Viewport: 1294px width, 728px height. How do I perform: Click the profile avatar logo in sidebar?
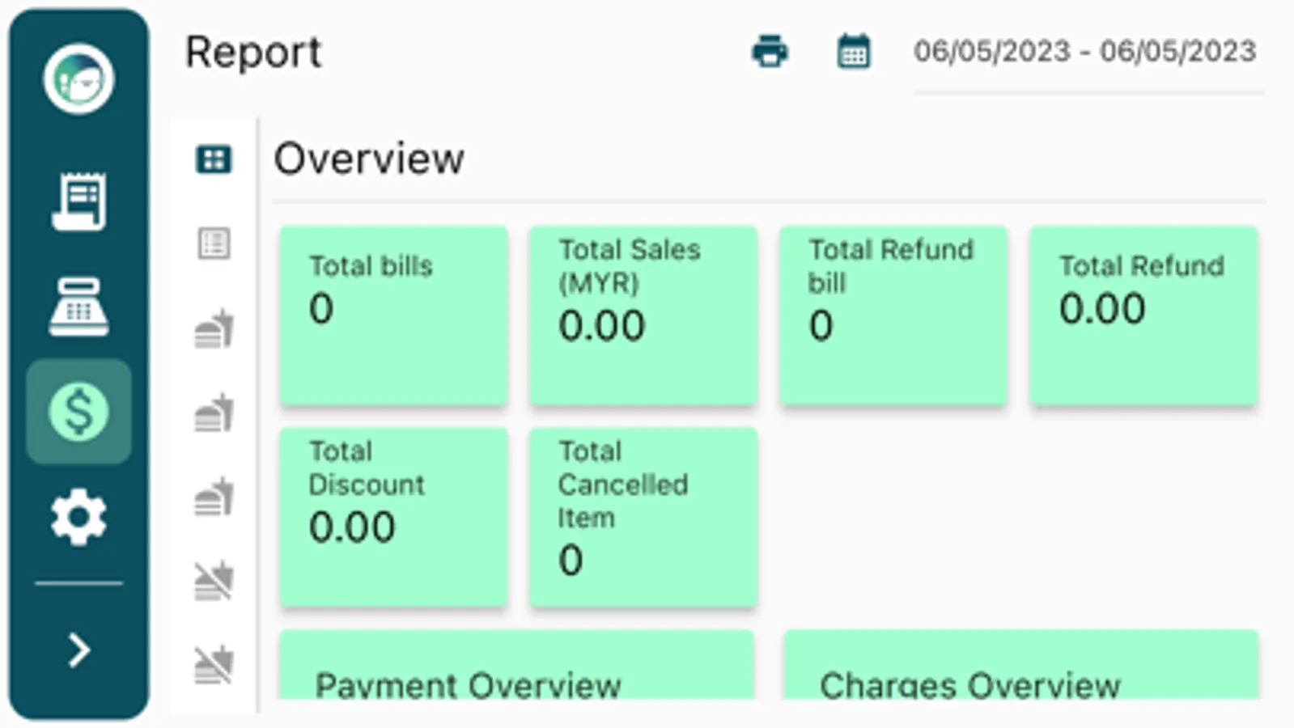pos(78,79)
